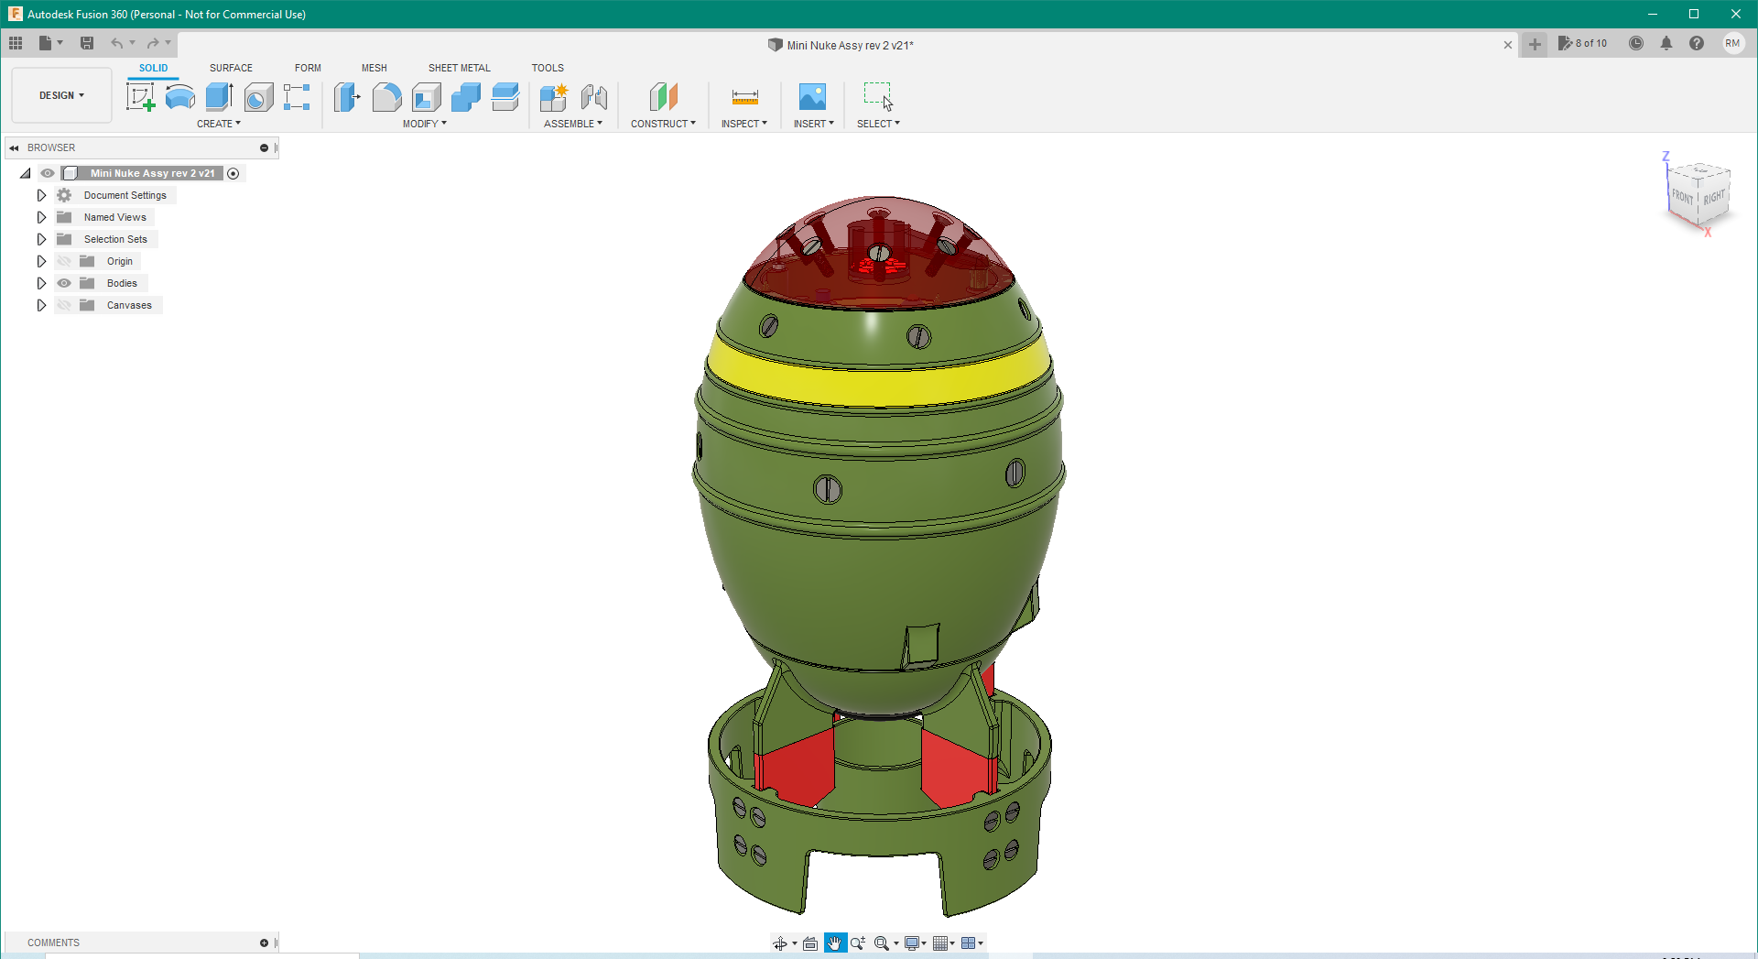
Task: Switch to the Surface tab
Action: click(x=231, y=68)
